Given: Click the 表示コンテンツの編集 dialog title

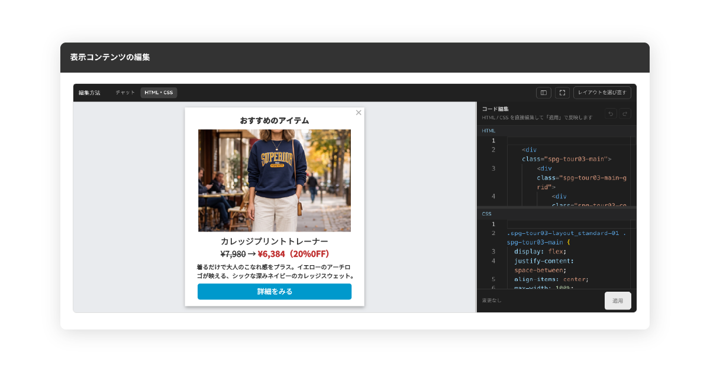Looking at the screenshot, I should click(110, 57).
